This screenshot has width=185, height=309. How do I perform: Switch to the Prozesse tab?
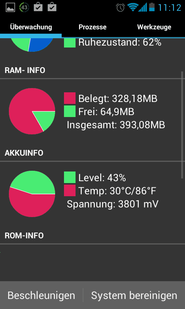pos(92,27)
